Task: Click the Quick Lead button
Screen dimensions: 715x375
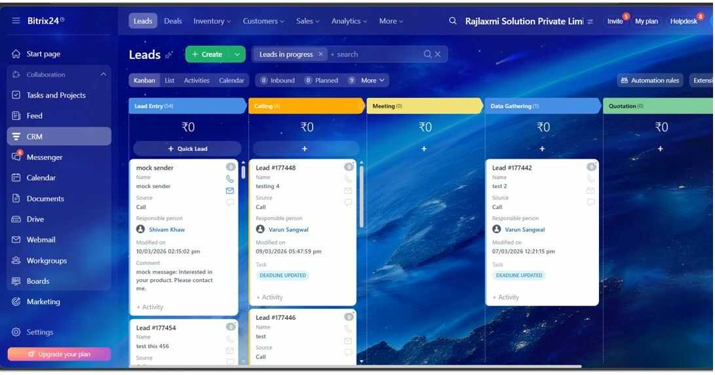Action: pos(187,149)
